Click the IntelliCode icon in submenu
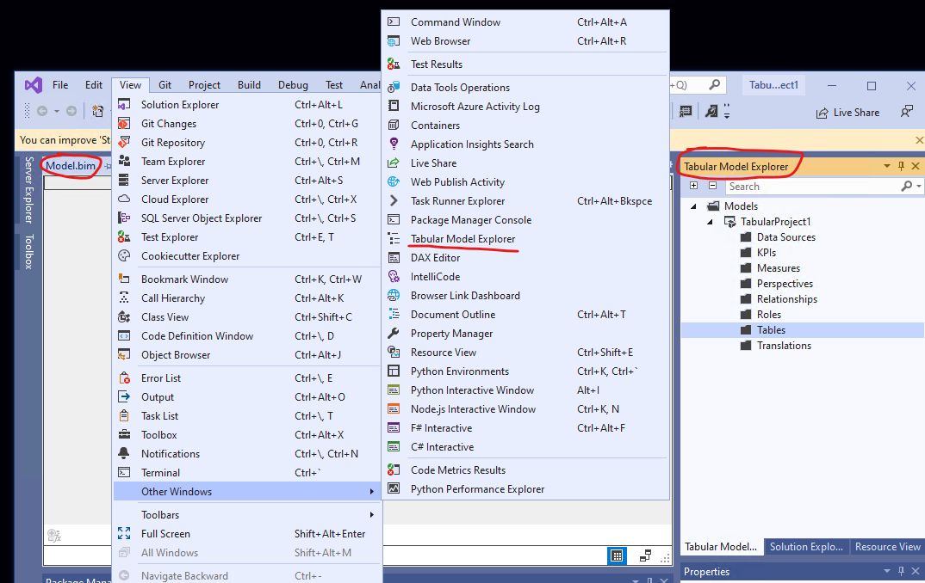The height and width of the screenshot is (583, 925). coord(394,276)
